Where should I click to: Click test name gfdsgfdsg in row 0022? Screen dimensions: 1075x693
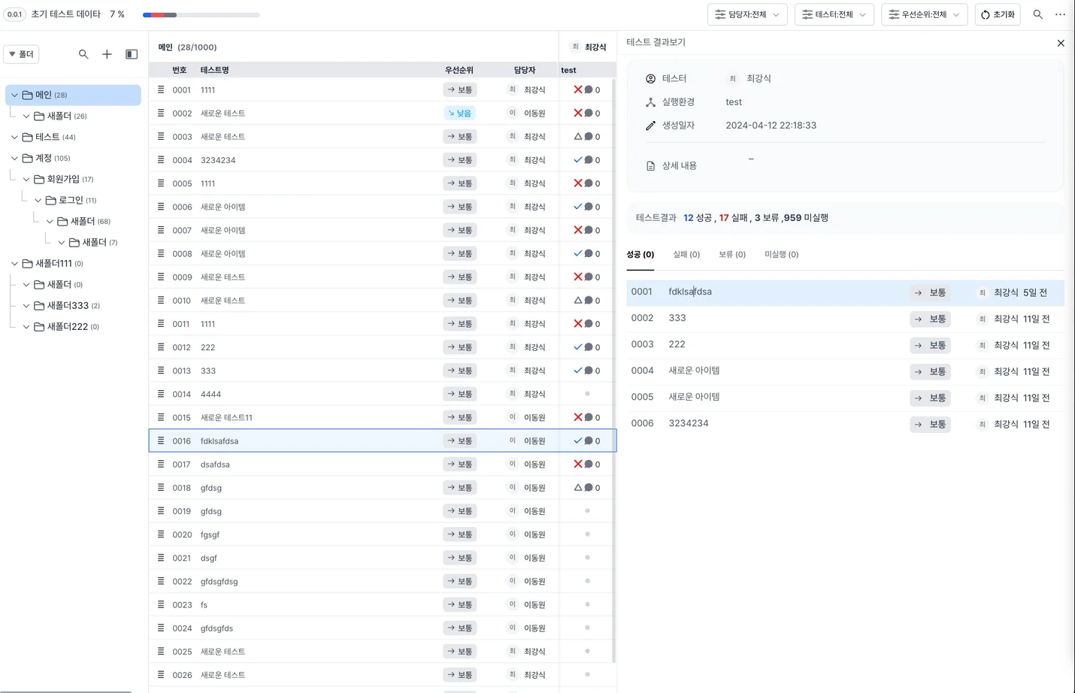[x=219, y=582]
